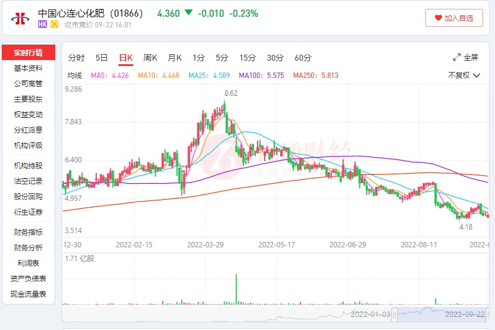
Task: Open 机构持股 in the sidebar
Action: [x=29, y=166]
